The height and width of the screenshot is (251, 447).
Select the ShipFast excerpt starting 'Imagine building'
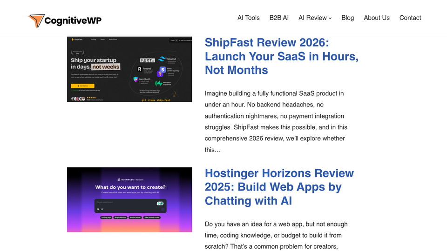pyautogui.click(x=276, y=121)
